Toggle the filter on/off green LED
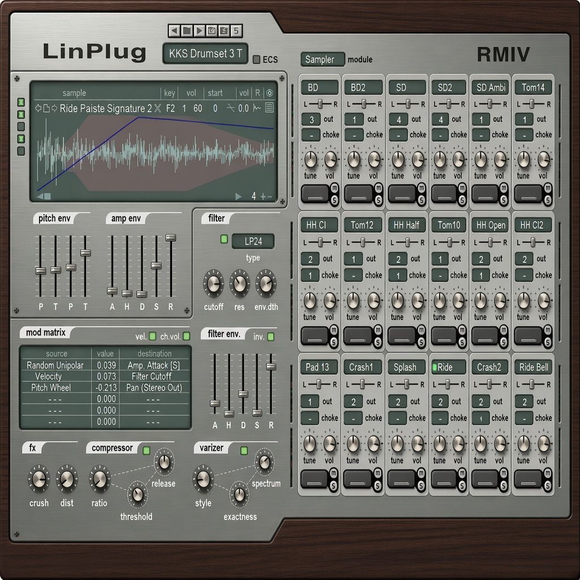This screenshot has width=580, height=580. pos(224,239)
